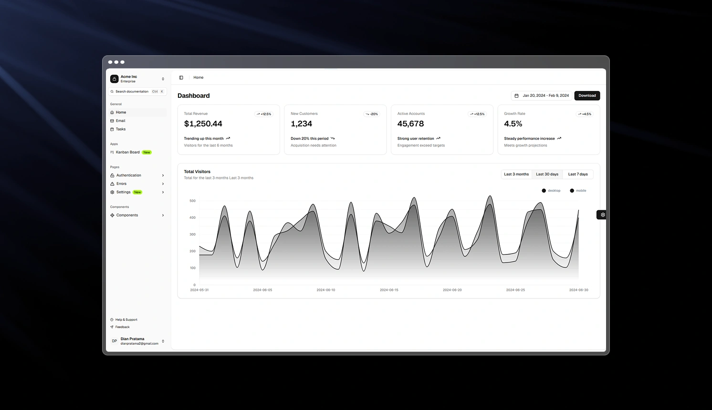Click the calendar icon in the date range picker
Screen dimensions: 712x410
(x=516, y=96)
